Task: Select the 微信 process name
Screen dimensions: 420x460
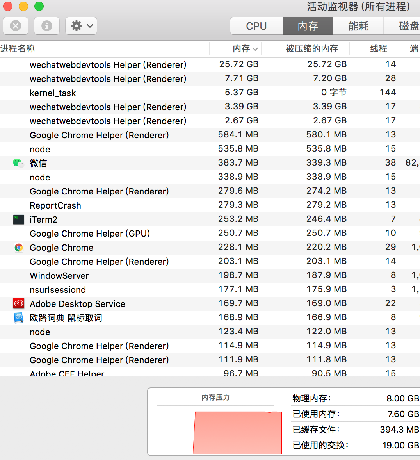Action: (x=38, y=163)
